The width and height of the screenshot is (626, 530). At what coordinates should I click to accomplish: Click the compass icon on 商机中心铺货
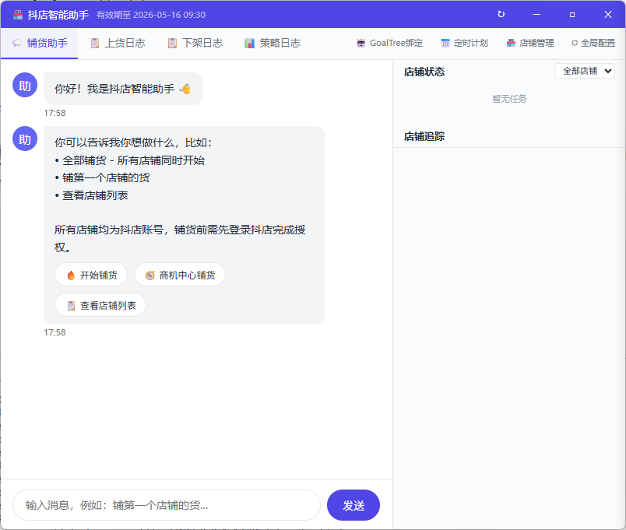(149, 276)
